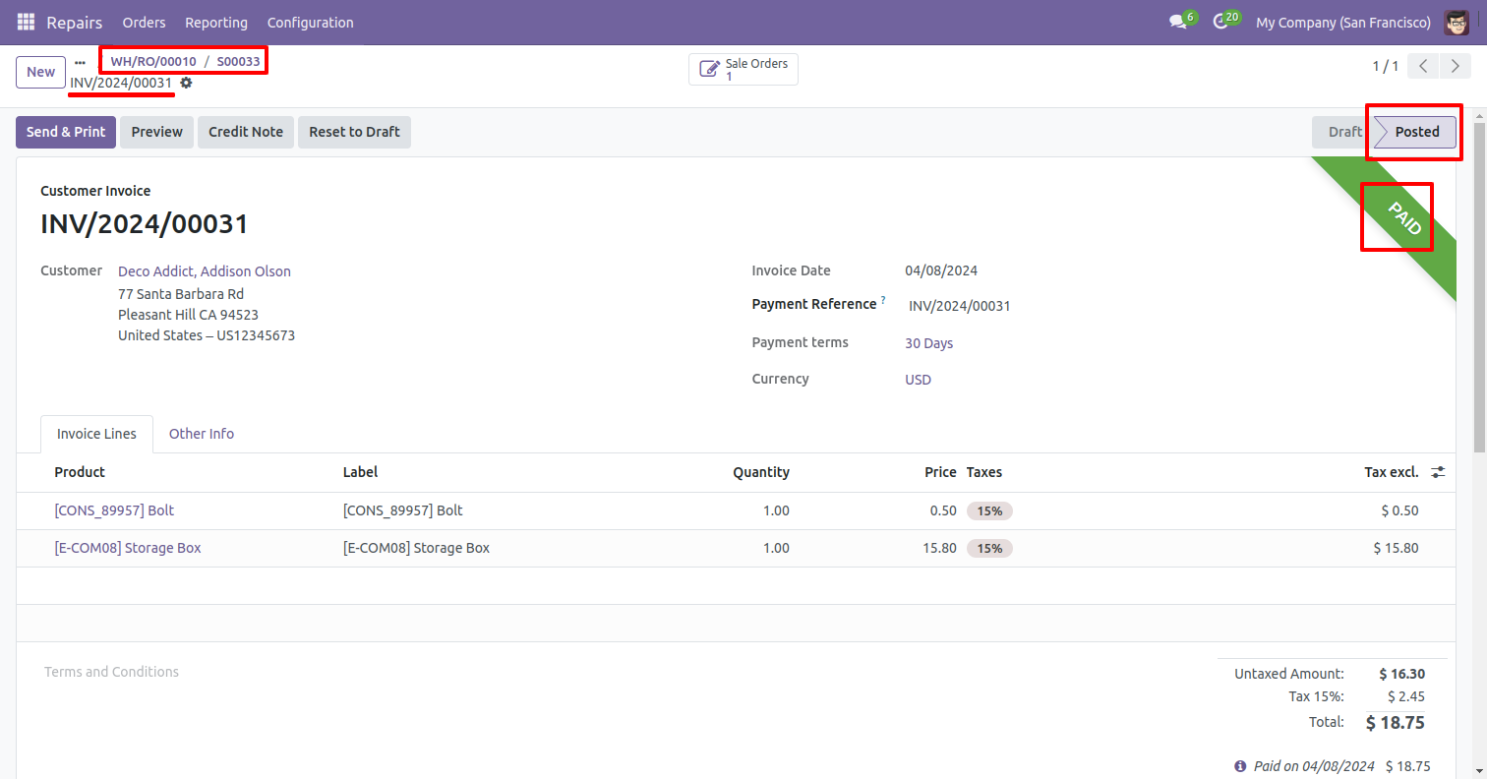Screen dimensions: 1487x779
Task: Go to the previous record arrow
Action: (x=1423, y=66)
